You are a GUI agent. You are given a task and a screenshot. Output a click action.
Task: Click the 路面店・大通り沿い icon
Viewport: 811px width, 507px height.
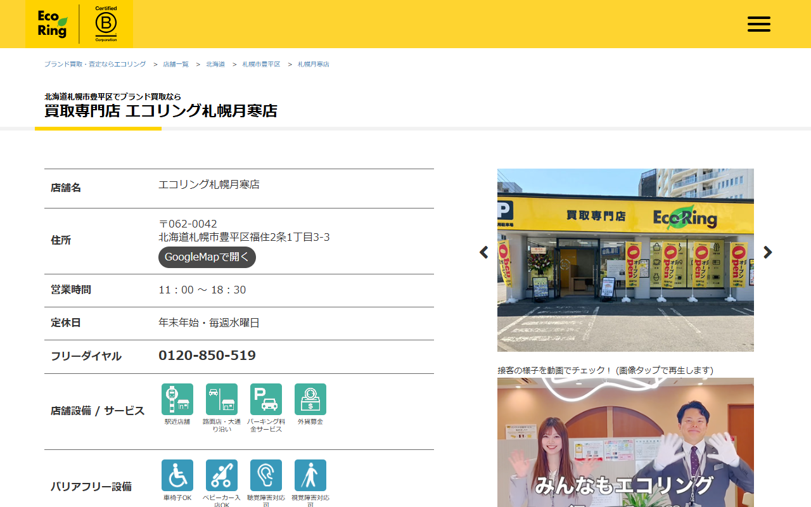(222, 399)
